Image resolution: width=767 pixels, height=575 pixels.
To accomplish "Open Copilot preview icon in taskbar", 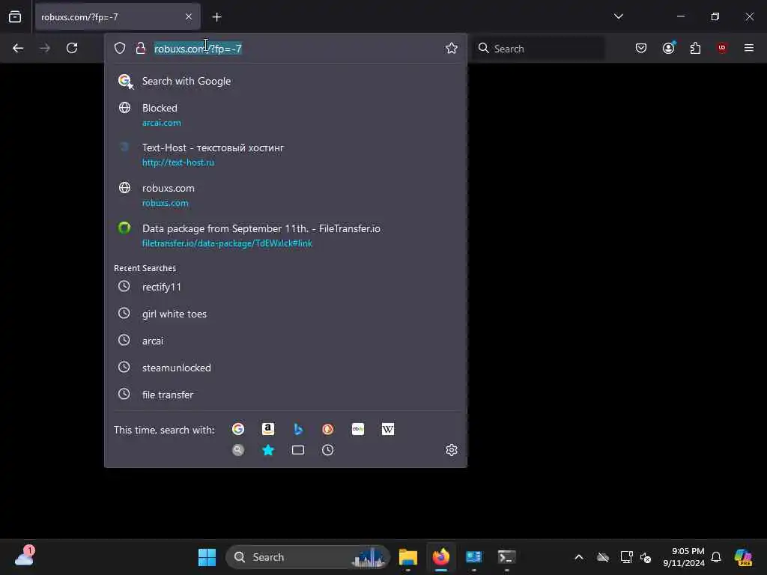I will (x=743, y=557).
